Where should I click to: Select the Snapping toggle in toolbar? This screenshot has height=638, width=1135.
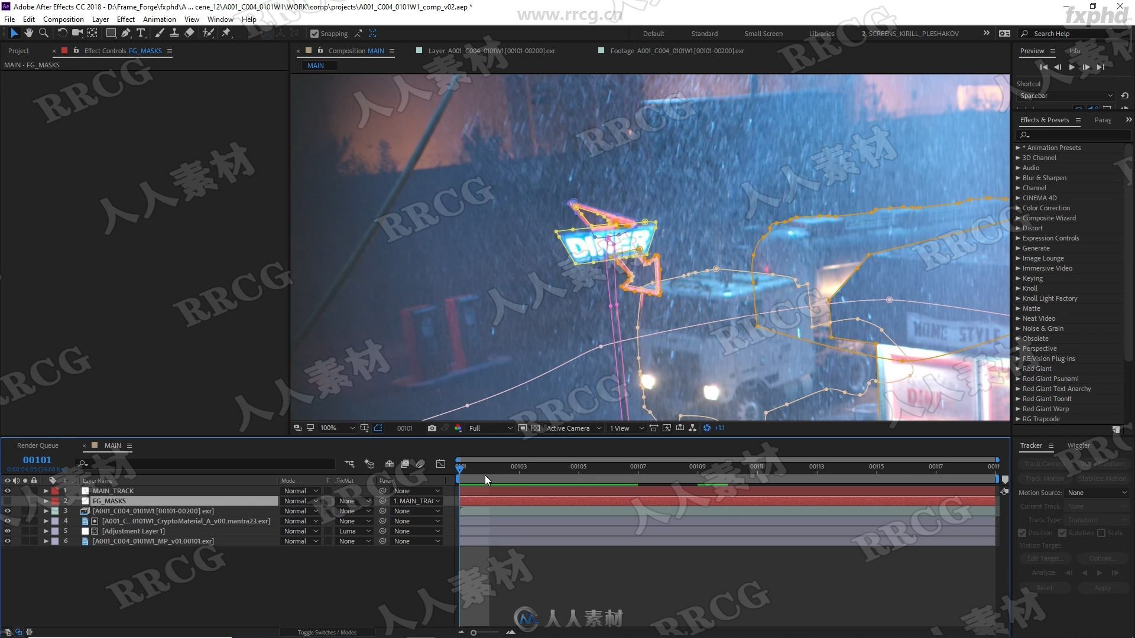pyautogui.click(x=315, y=32)
